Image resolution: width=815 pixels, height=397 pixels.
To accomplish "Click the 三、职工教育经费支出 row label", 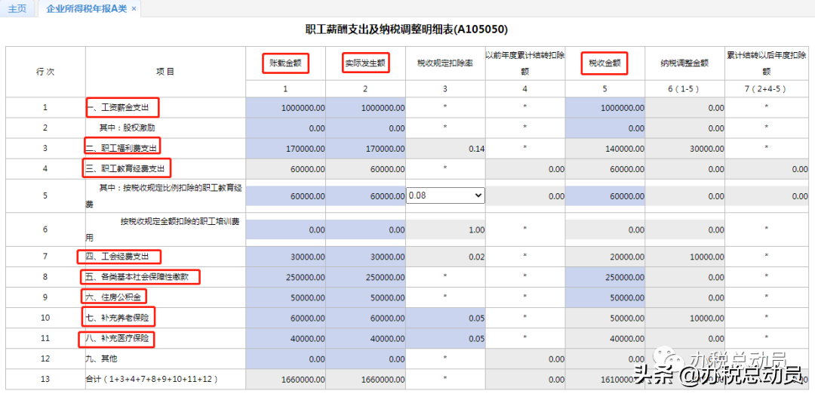I will click(125, 168).
